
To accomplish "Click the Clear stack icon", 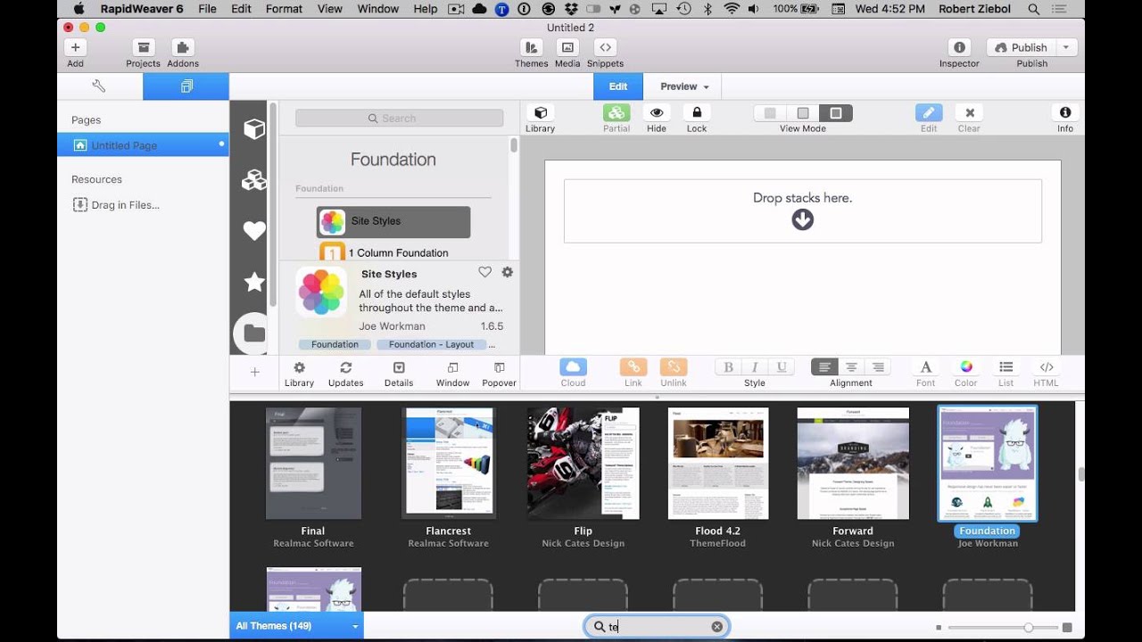I will pos(969,112).
